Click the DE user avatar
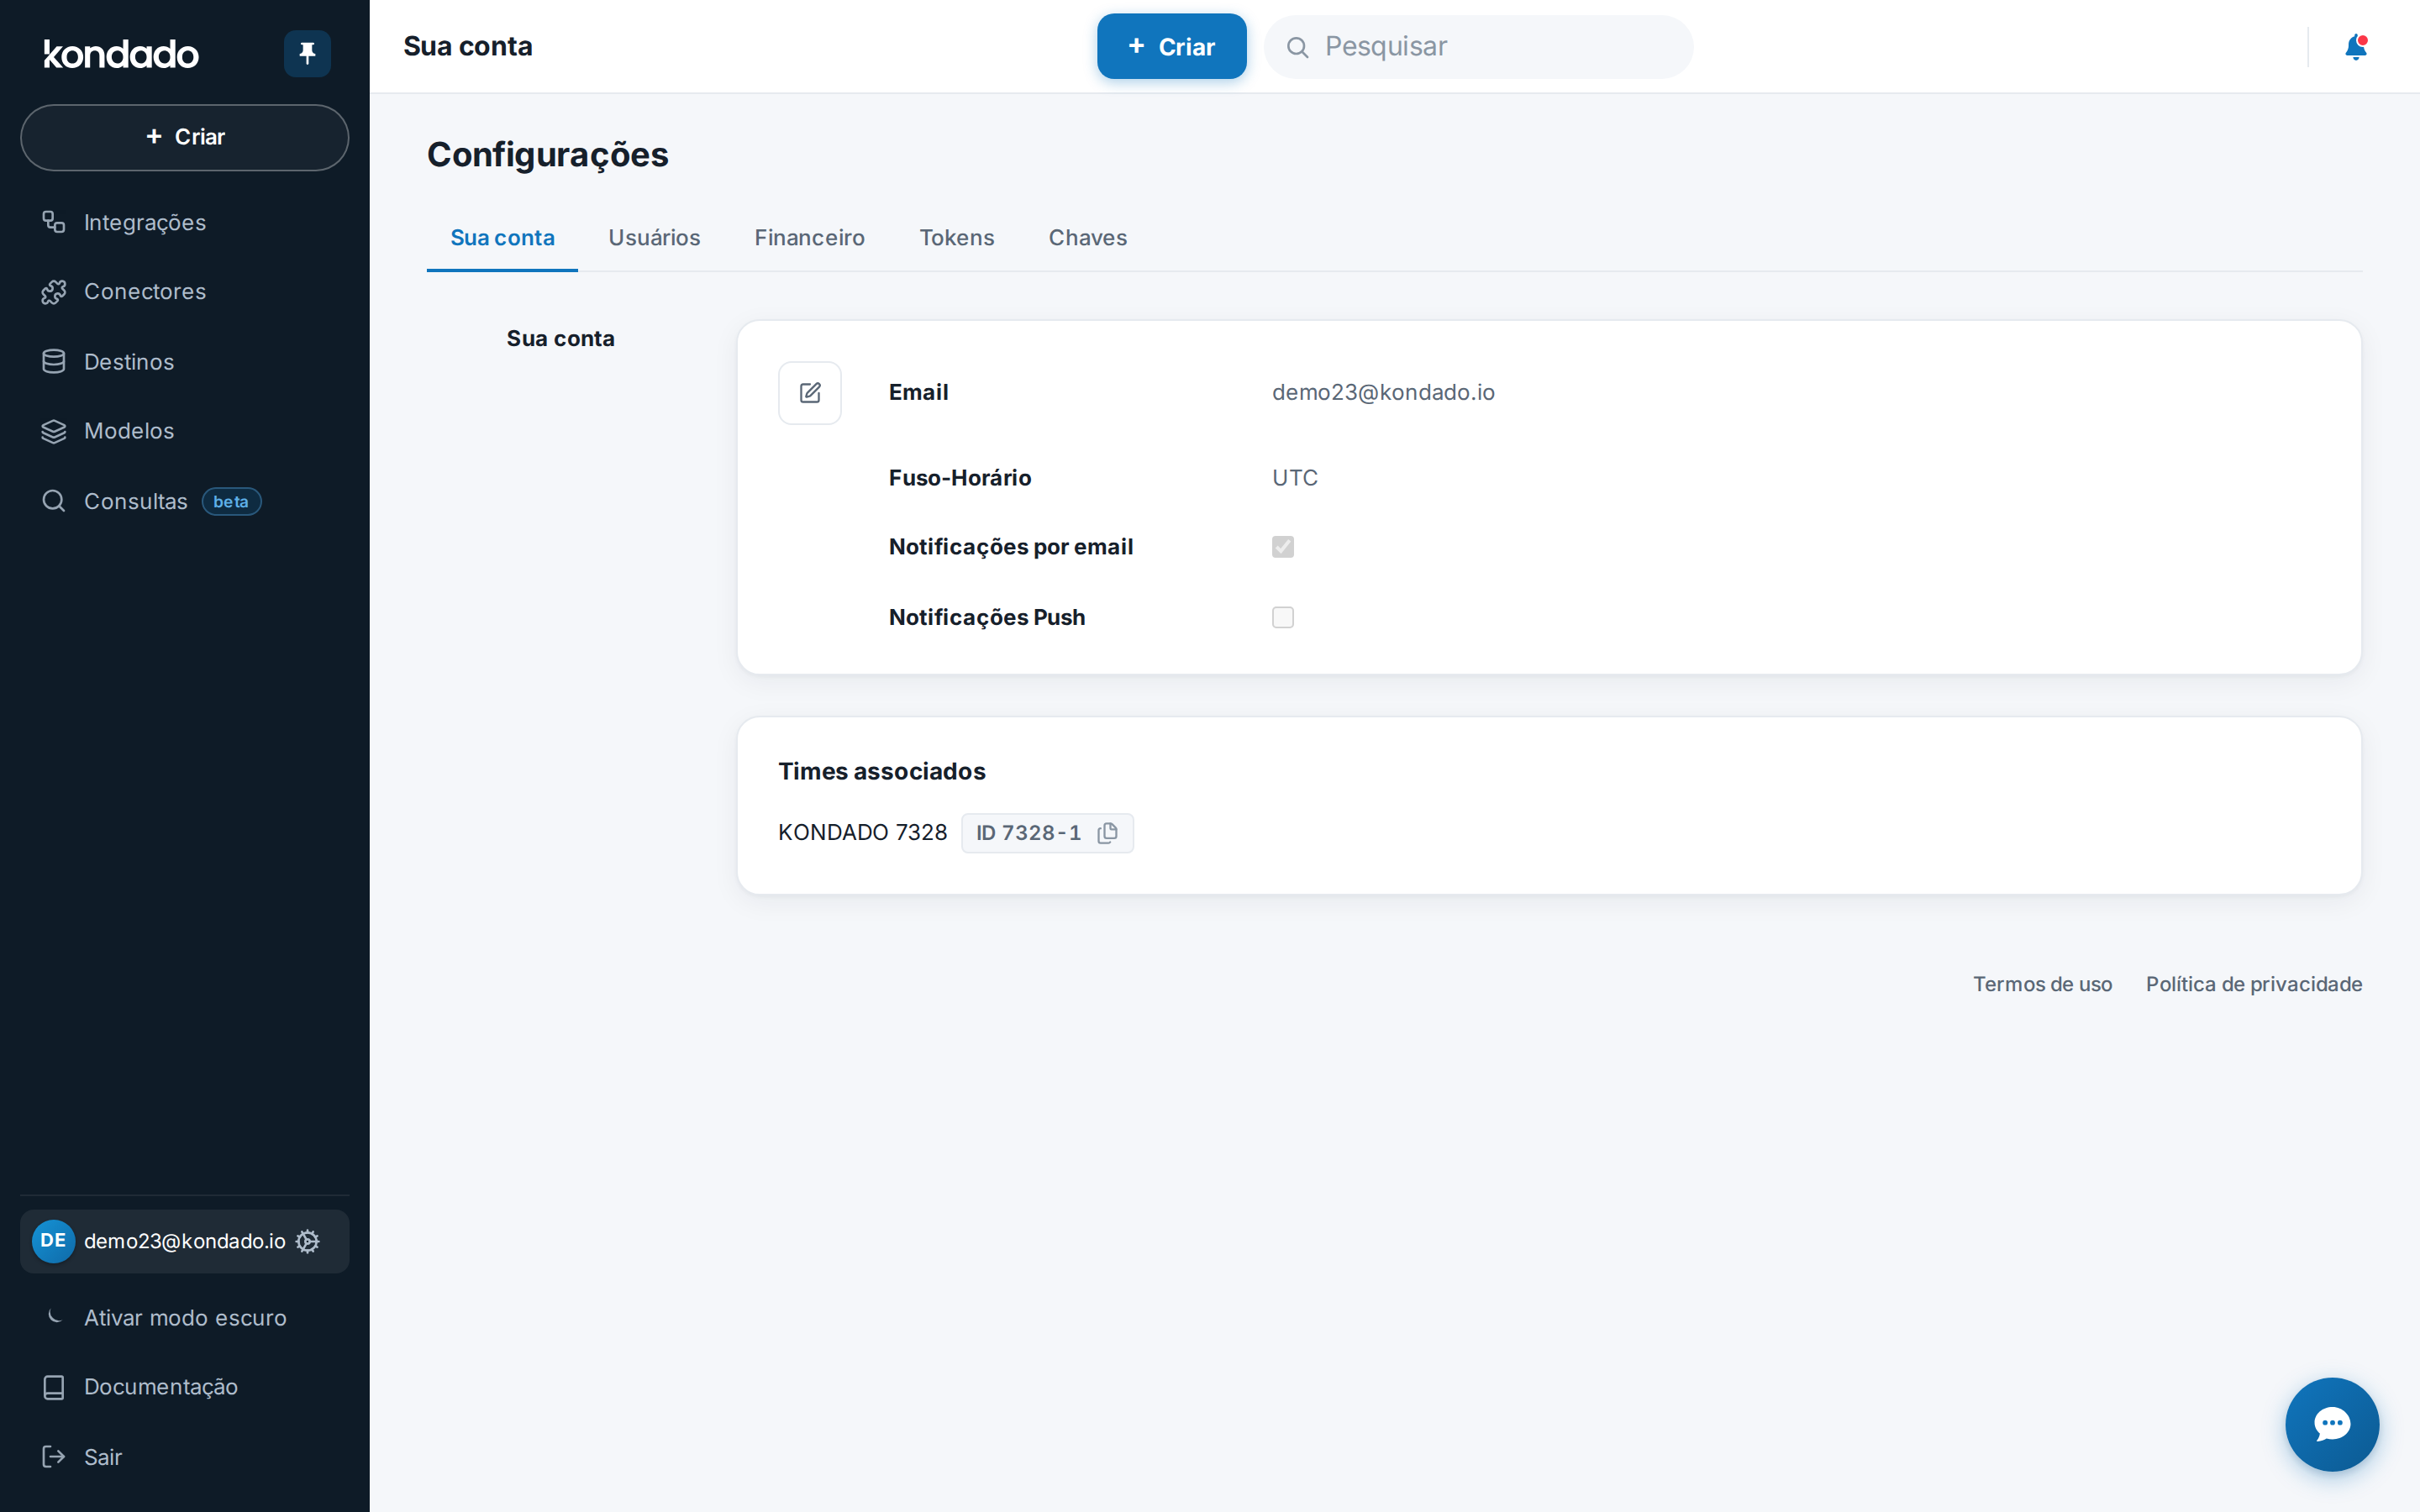Viewport: 2420px width, 1512px height. [x=53, y=1241]
